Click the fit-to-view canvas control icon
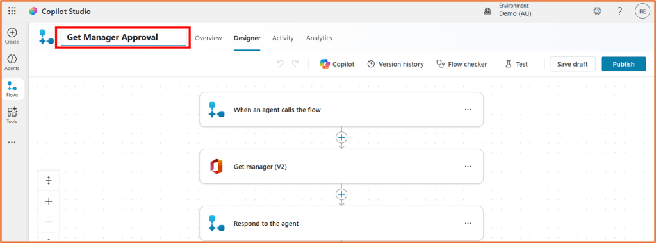 coord(49,181)
